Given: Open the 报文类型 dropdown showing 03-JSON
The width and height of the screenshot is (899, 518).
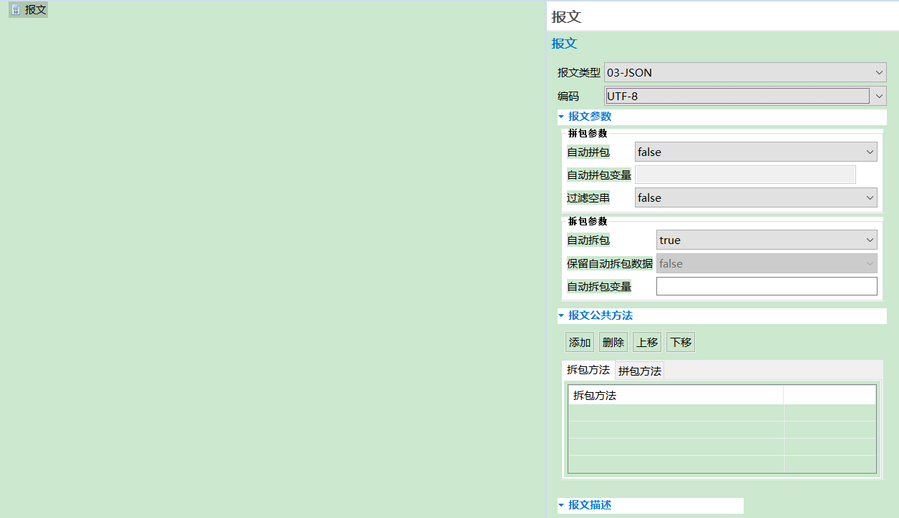Looking at the screenshot, I should [878, 72].
